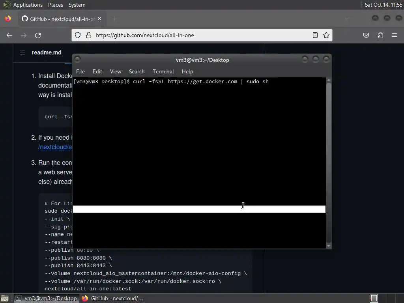The height and width of the screenshot is (303, 404).
Task: Click the curl command in terminal
Action: coord(201,82)
